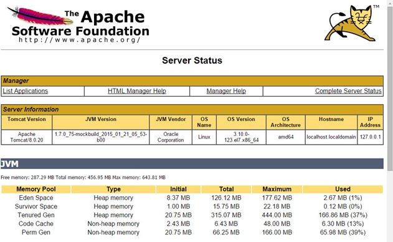Click the Hostname column header

(331, 122)
